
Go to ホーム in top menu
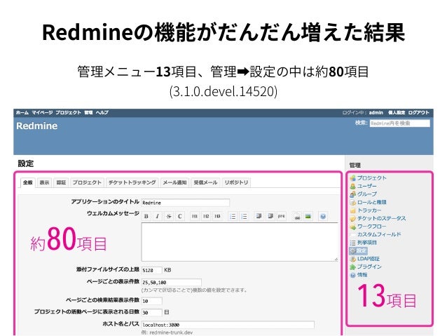pyautogui.click(x=22, y=112)
